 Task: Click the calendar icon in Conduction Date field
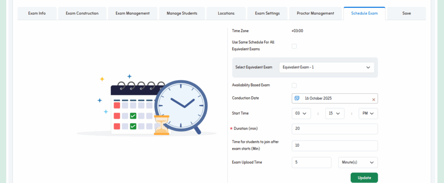point(297,98)
